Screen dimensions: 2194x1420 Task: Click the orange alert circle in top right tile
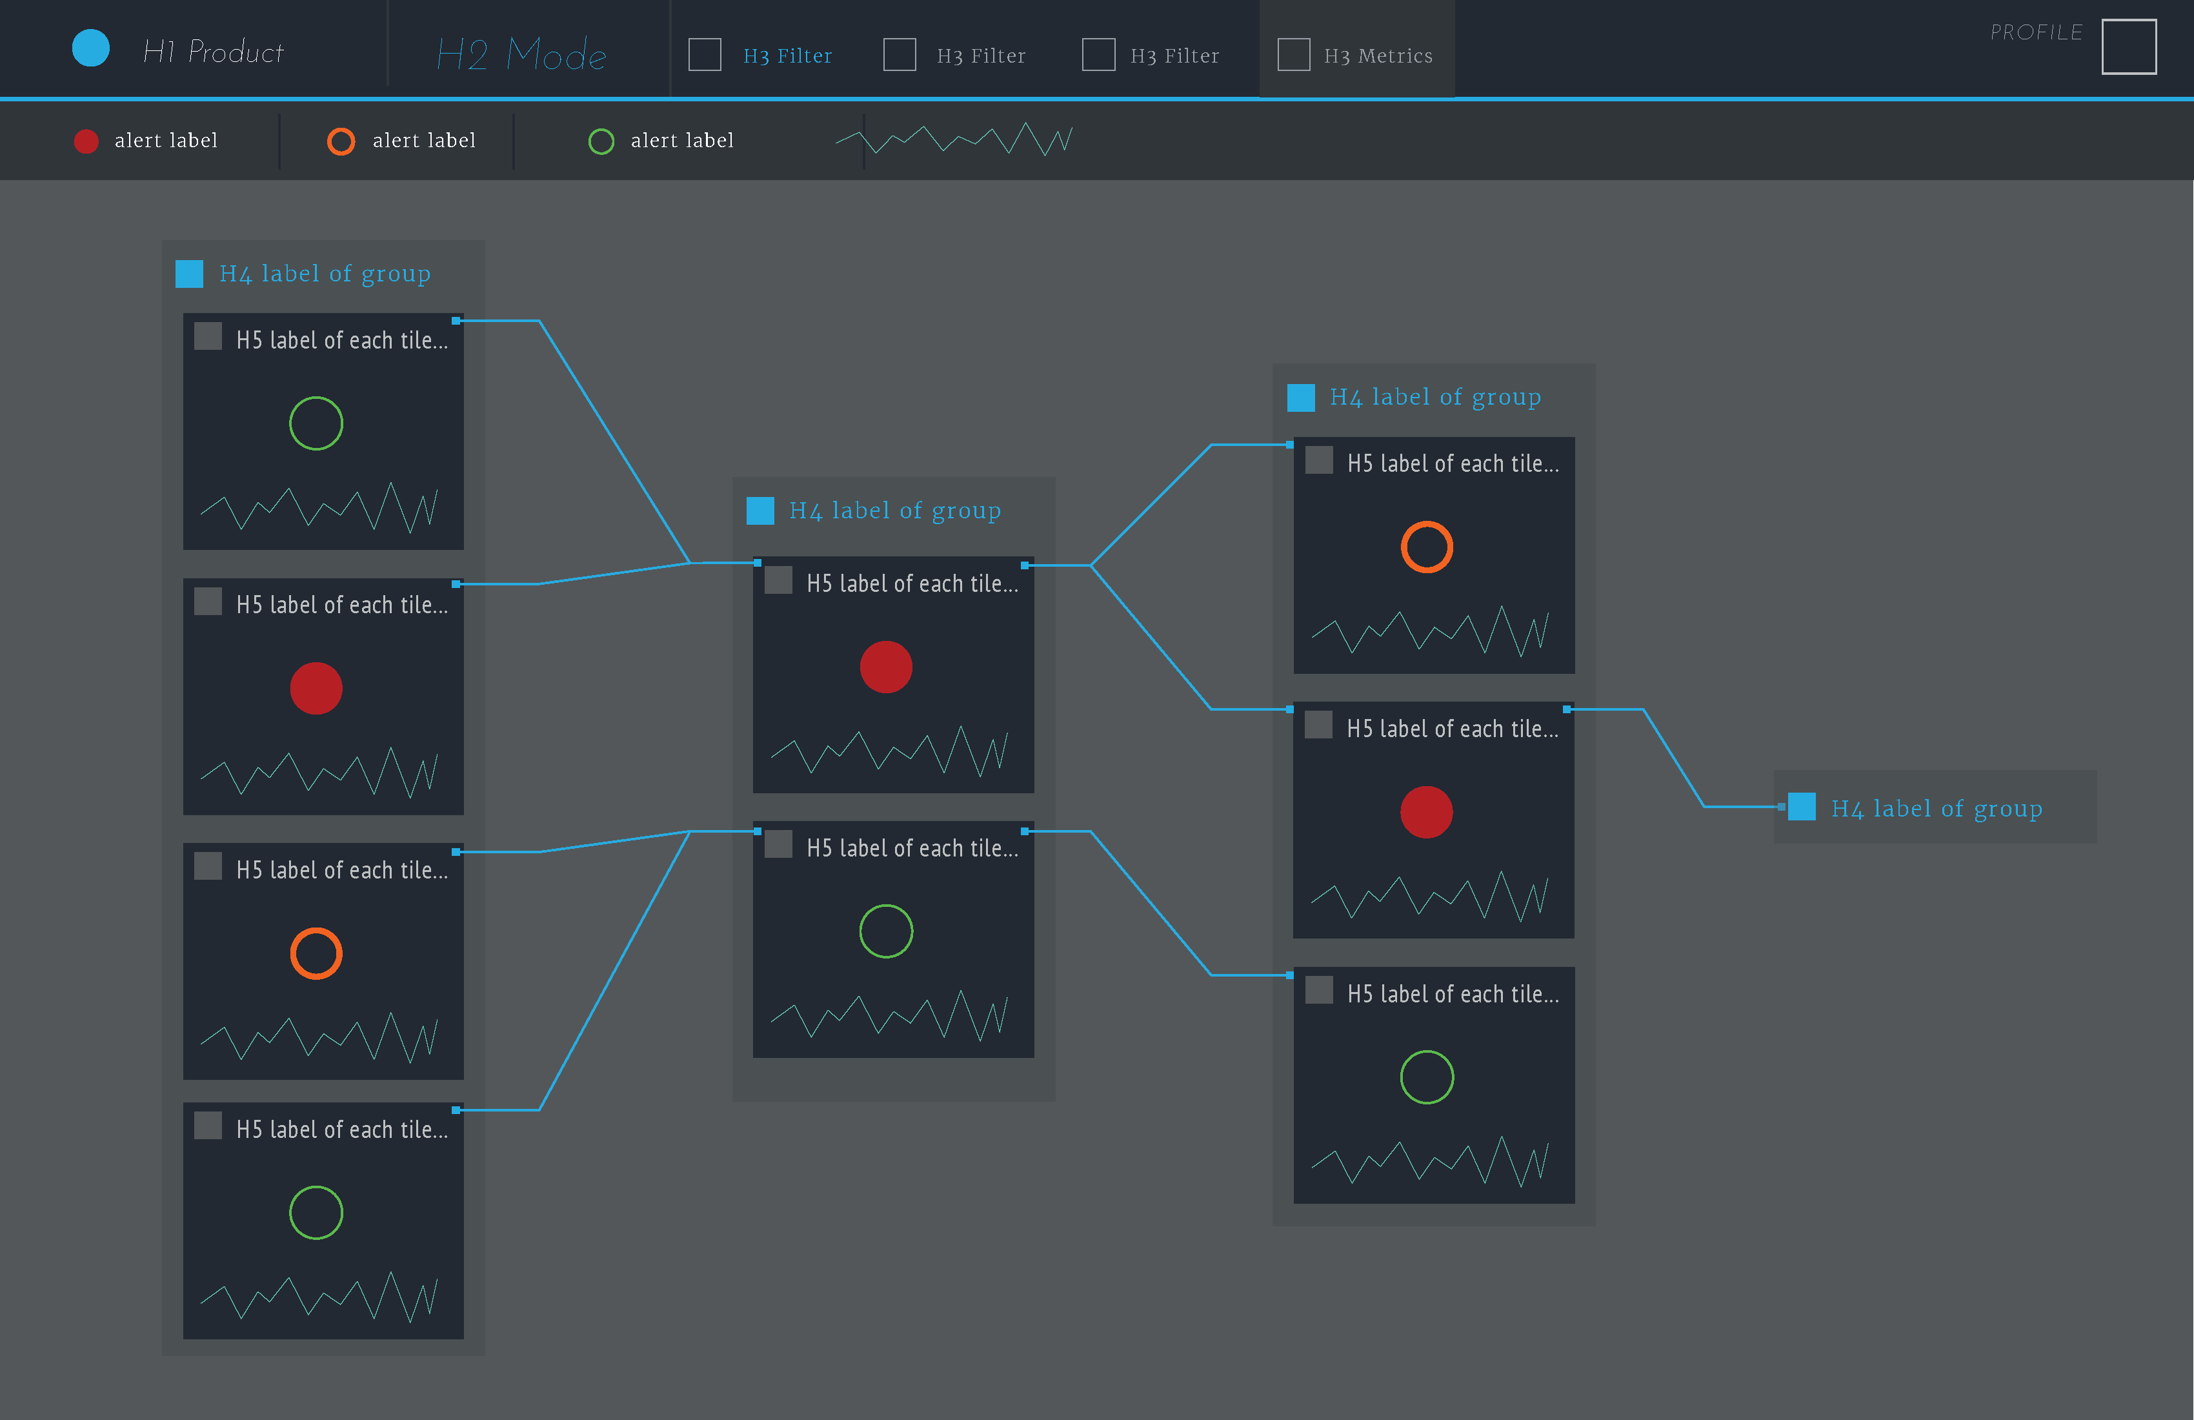tap(1426, 547)
